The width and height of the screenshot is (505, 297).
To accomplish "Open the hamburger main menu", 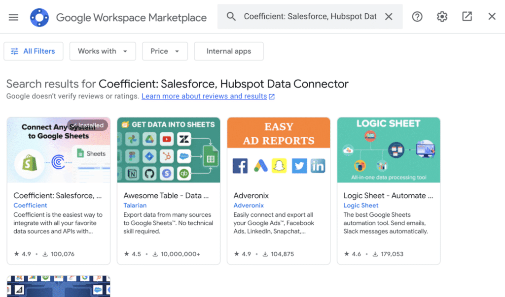I will (x=13, y=17).
